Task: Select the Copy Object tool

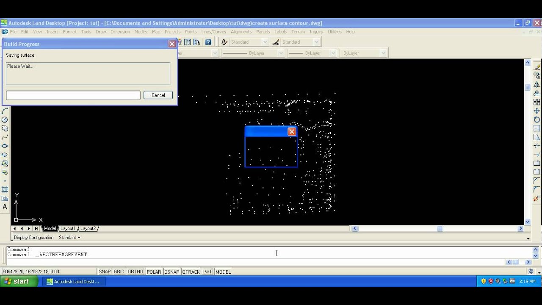Action: (x=536, y=76)
